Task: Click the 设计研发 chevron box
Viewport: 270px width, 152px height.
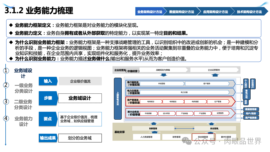Action: click(167, 113)
